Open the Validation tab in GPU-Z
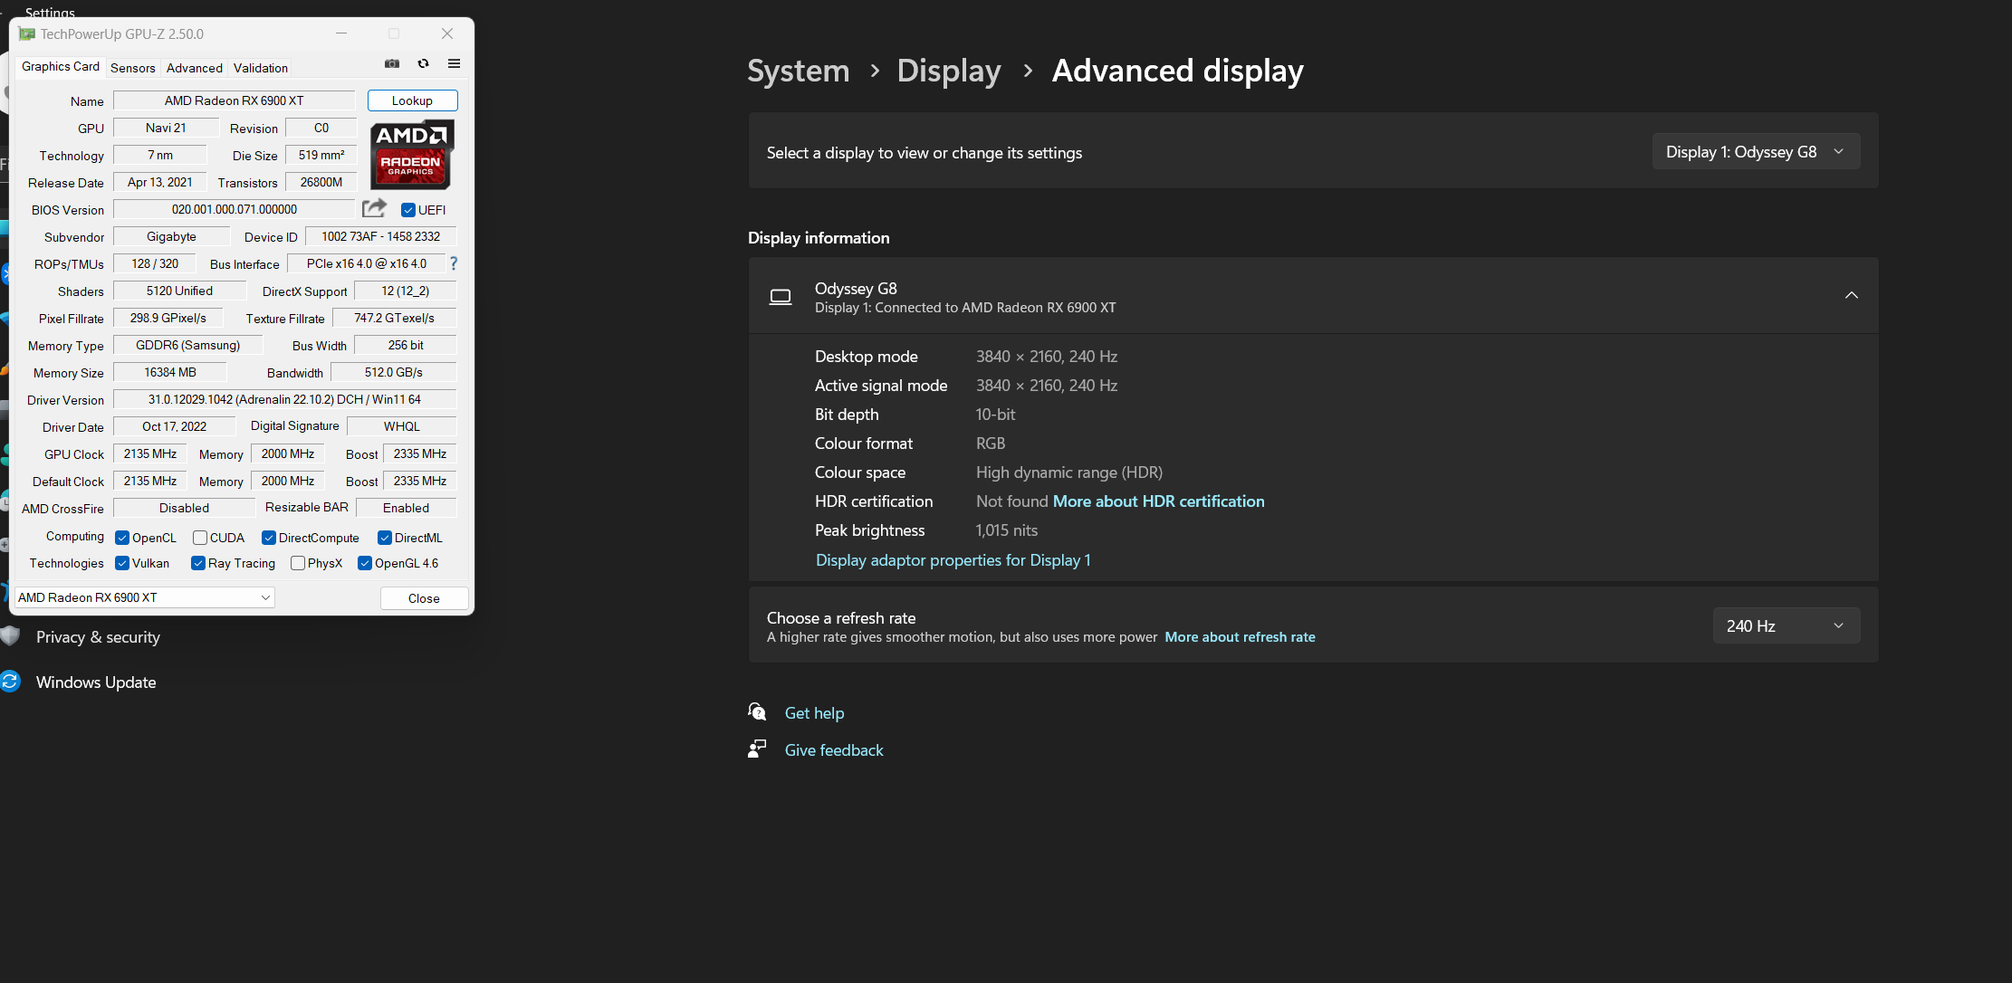Screen dimensions: 2012x983 (260, 68)
